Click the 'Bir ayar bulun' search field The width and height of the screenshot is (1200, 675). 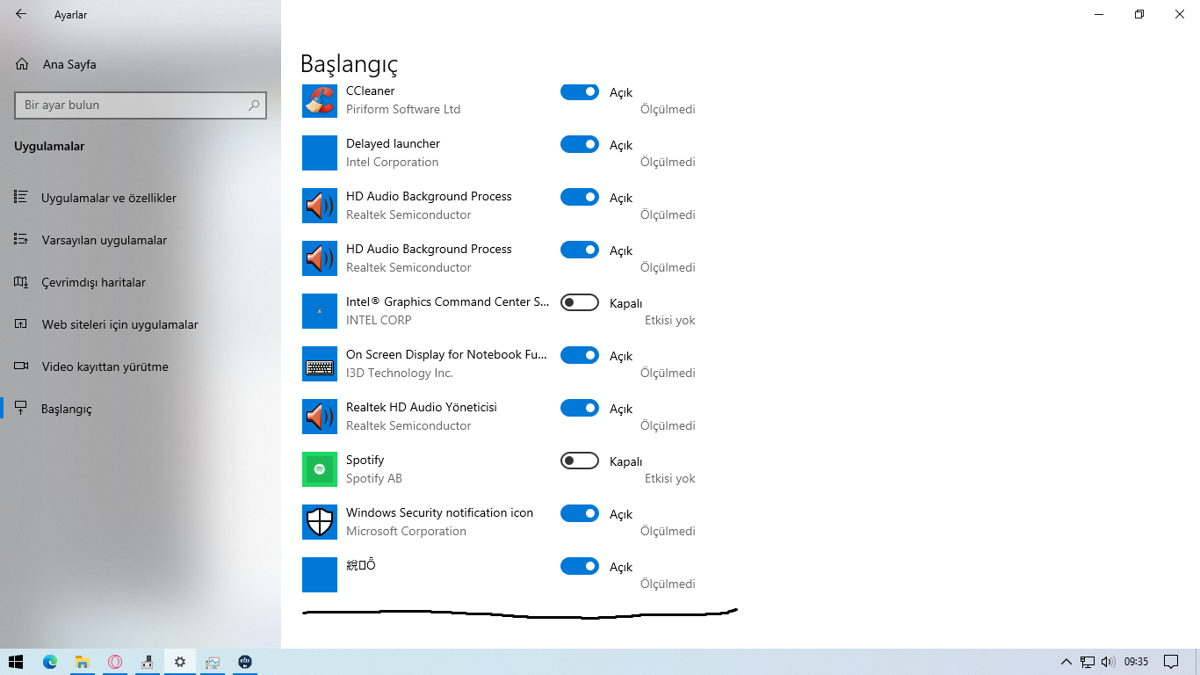coord(141,105)
